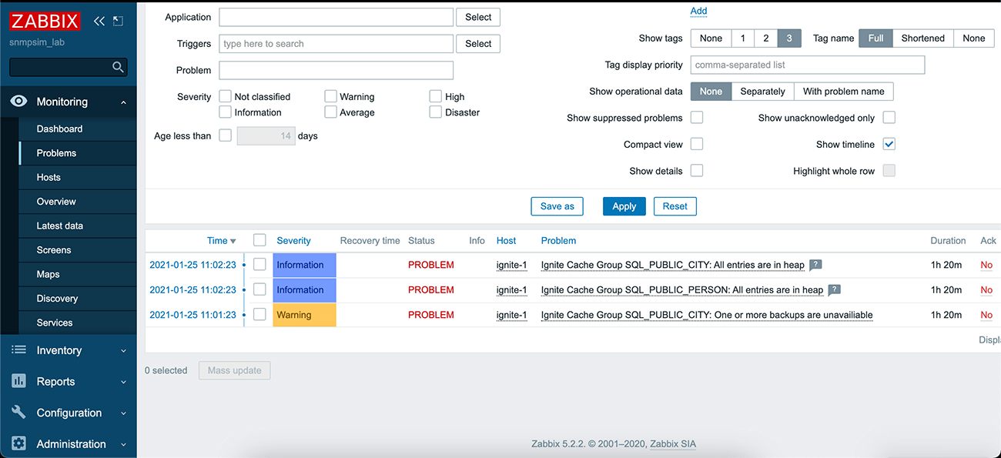Screen dimensions: 1001x458
Task: Click the Configuration wrench icon
Action: pyautogui.click(x=19, y=413)
